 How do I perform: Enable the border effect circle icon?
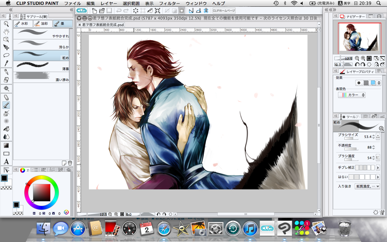(359, 83)
